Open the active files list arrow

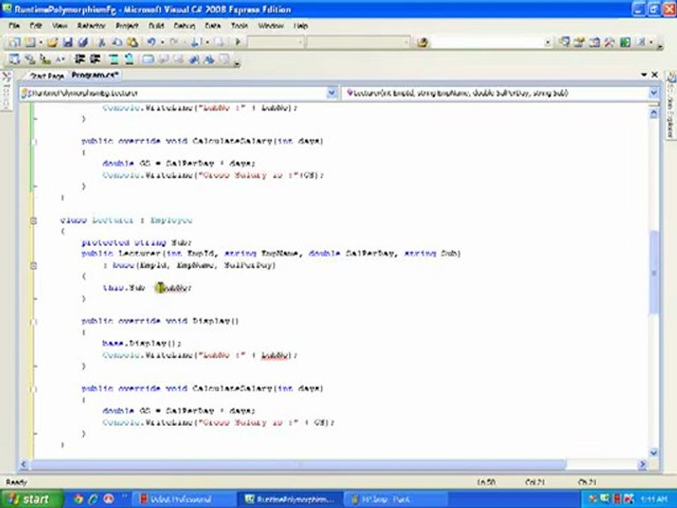(644, 75)
